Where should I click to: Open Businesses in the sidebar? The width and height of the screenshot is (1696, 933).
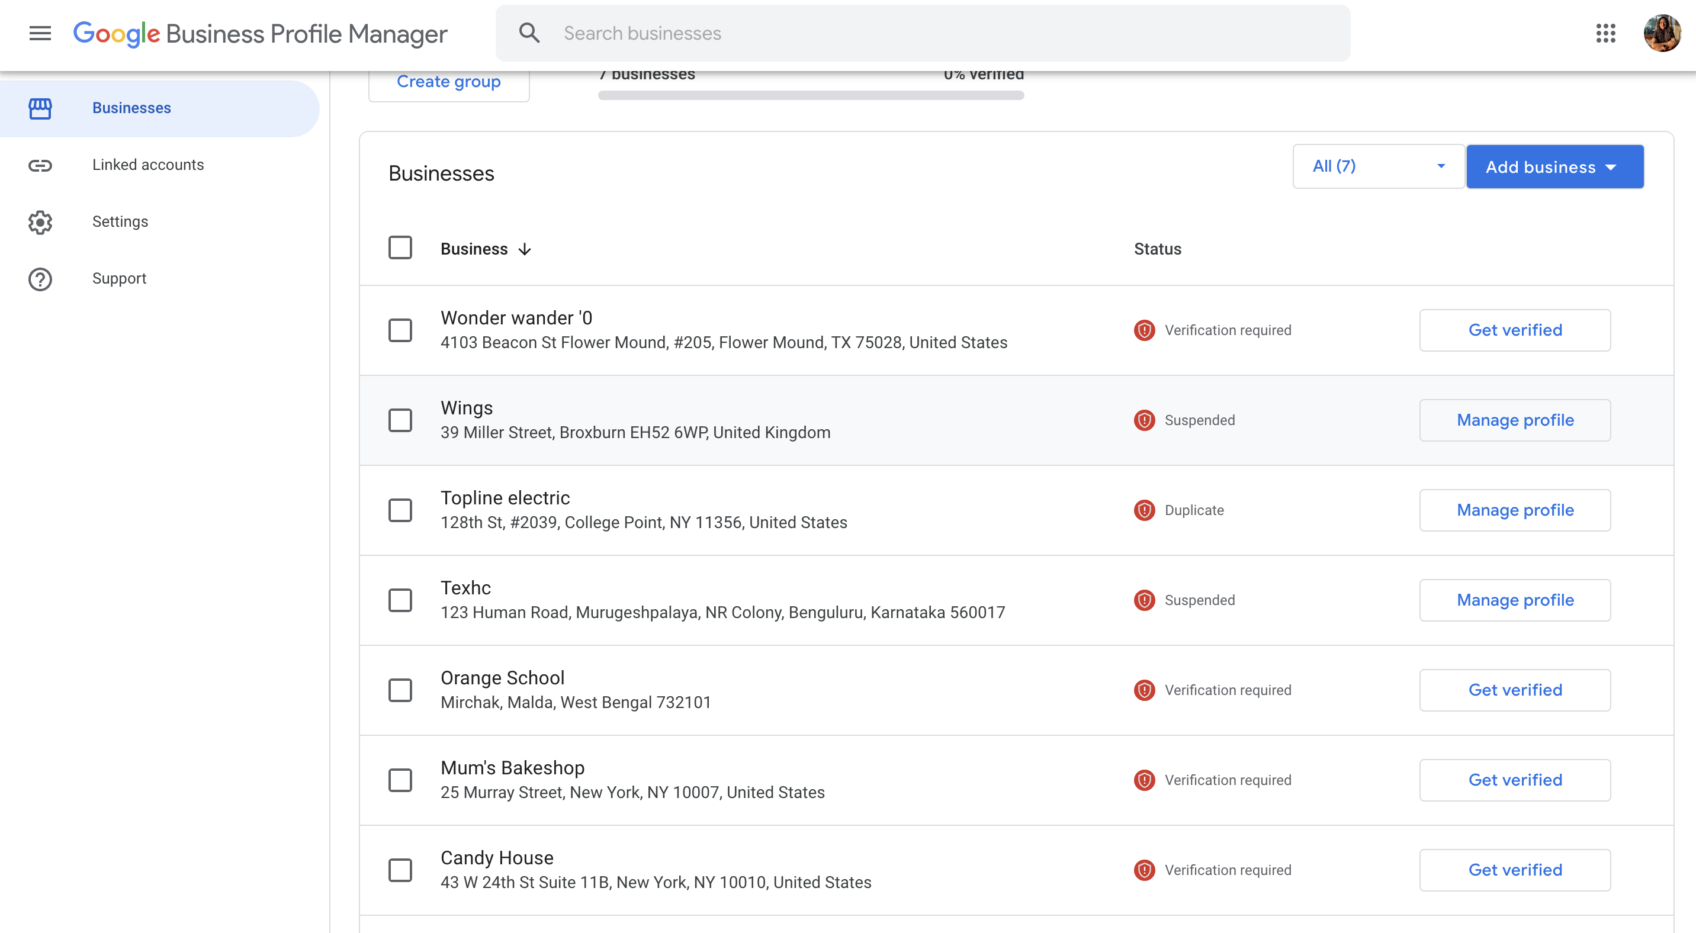(x=159, y=108)
